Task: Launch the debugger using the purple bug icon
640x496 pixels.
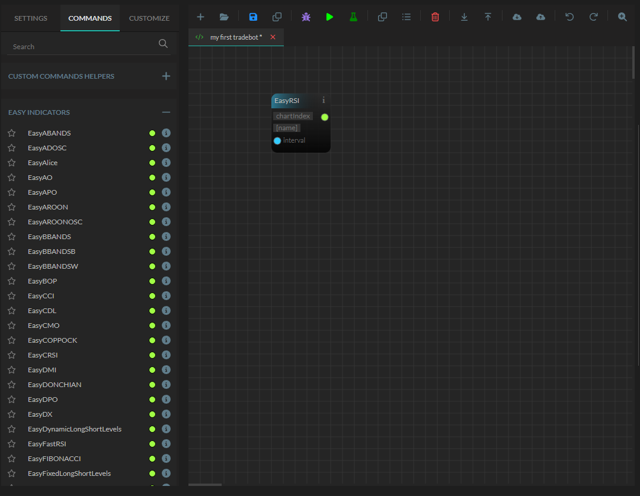Action: (306, 17)
